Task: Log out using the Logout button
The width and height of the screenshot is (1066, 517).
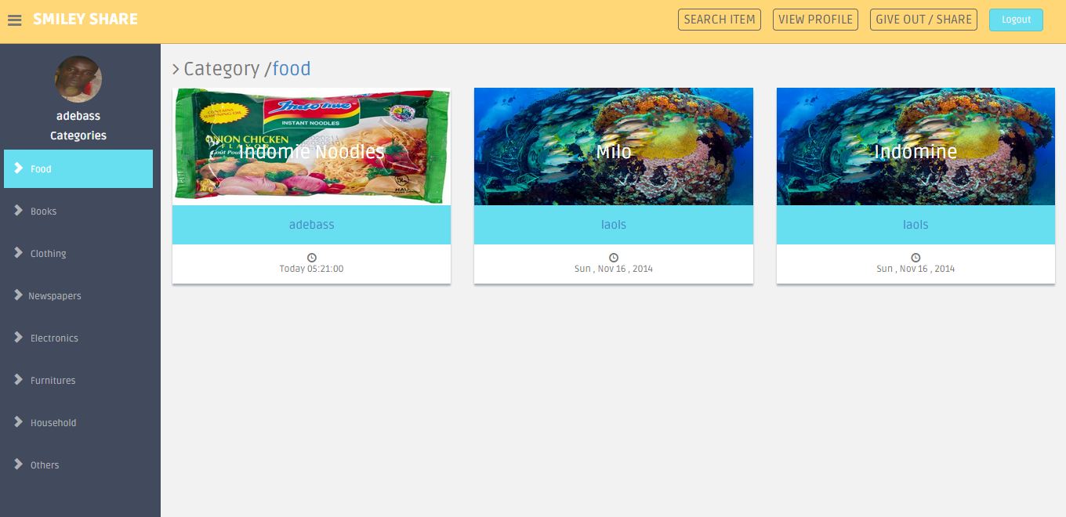Action: (1016, 20)
